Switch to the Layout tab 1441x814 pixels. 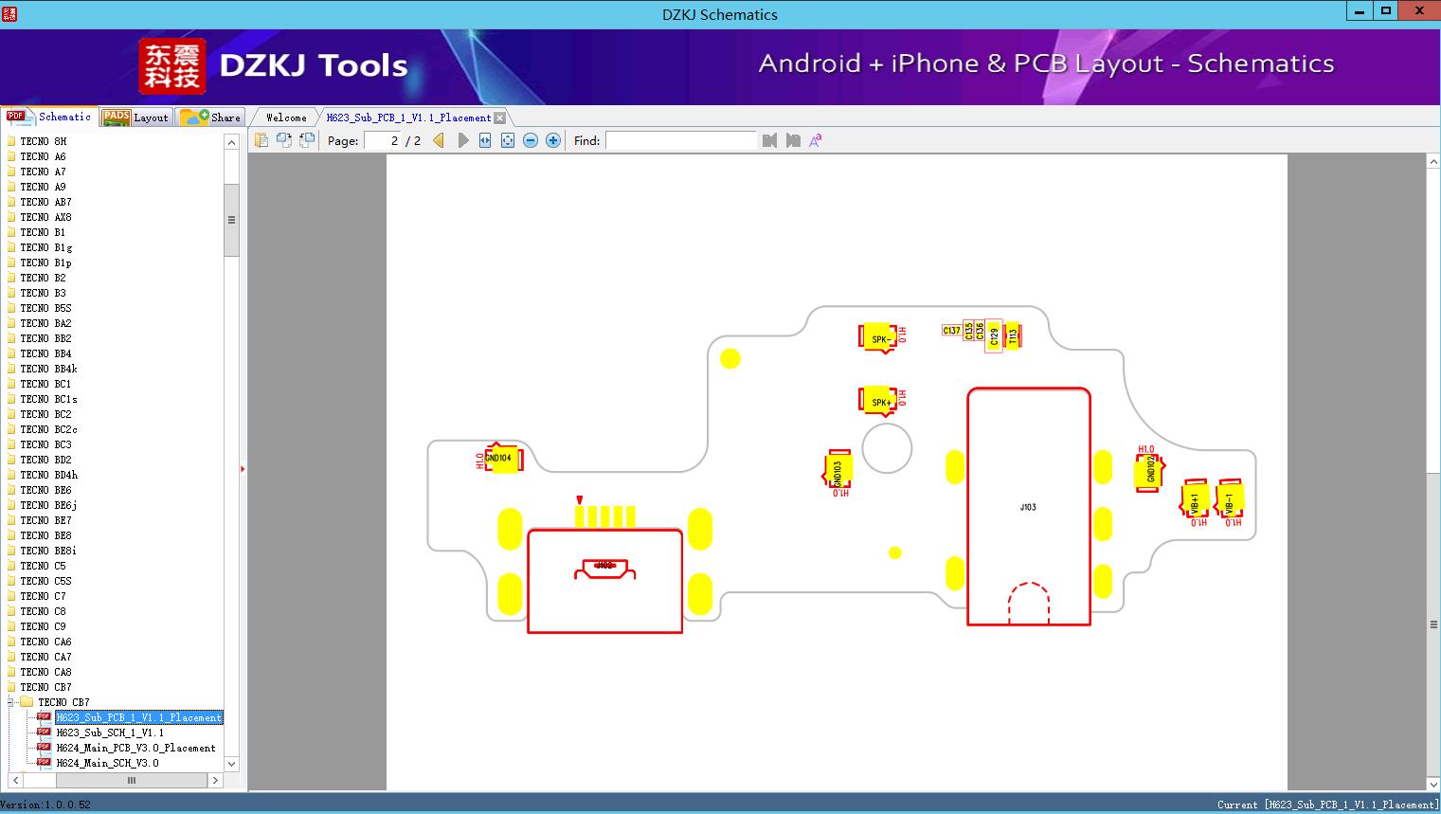135,117
